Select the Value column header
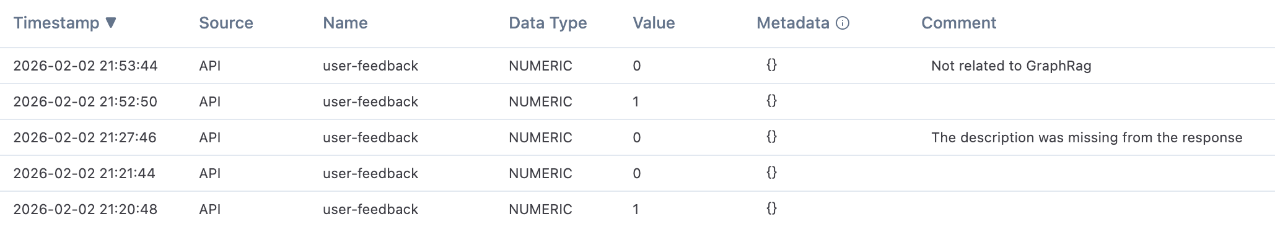The image size is (1275, 245). coord(654,23)
